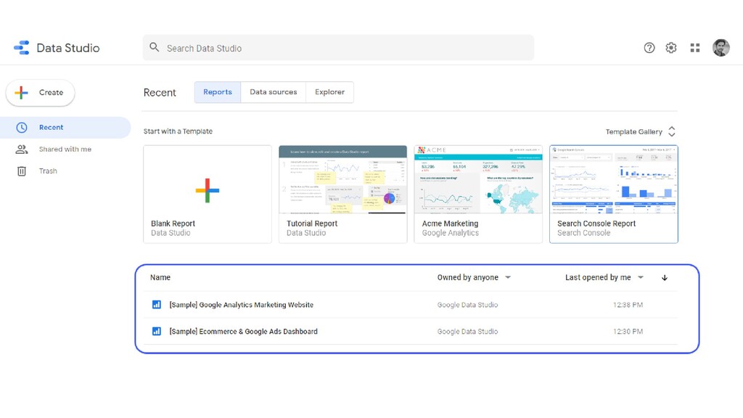Switch to the Explorer tab

(330, 92)
